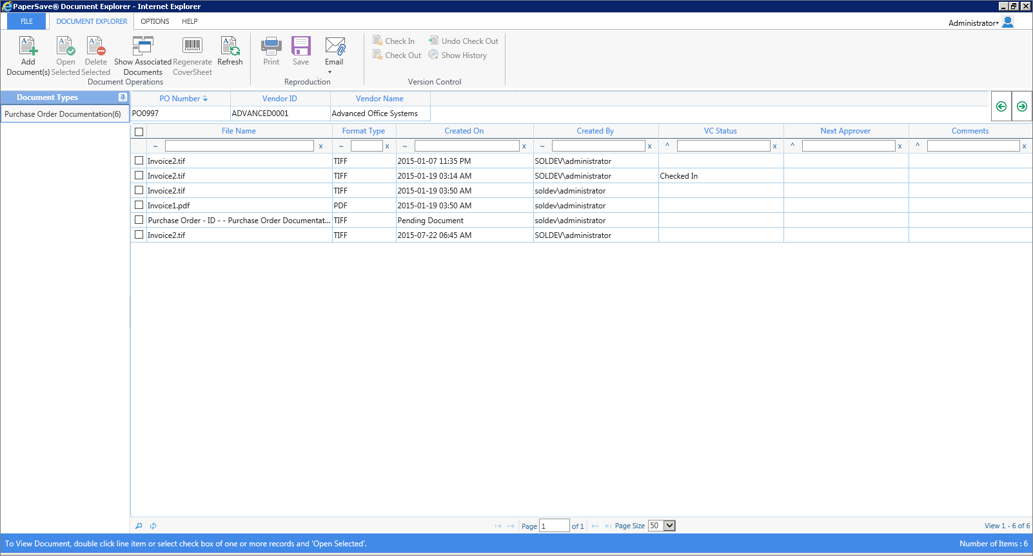
Task: Click the Invoice1.pdf file name
Action: coord(169,206)
